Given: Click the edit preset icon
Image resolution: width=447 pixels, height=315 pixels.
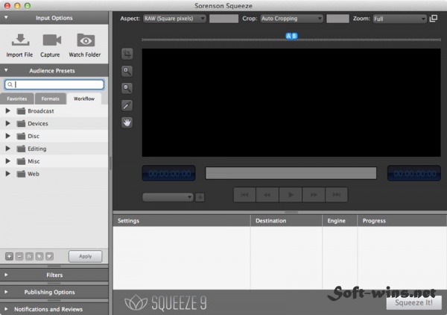Looking at the screenshot, I should 39,257.
